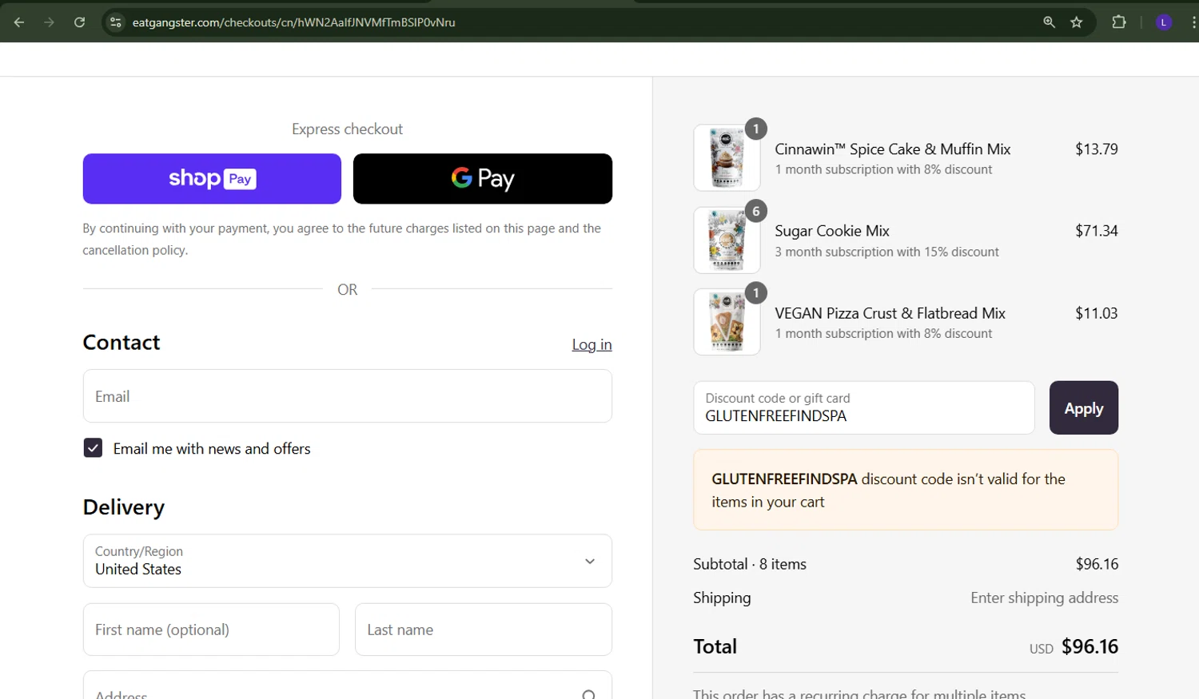Click the 3 month subscription with 15% discount text
The width and height of the screenshot is (1199, 699).
[887, 252]
